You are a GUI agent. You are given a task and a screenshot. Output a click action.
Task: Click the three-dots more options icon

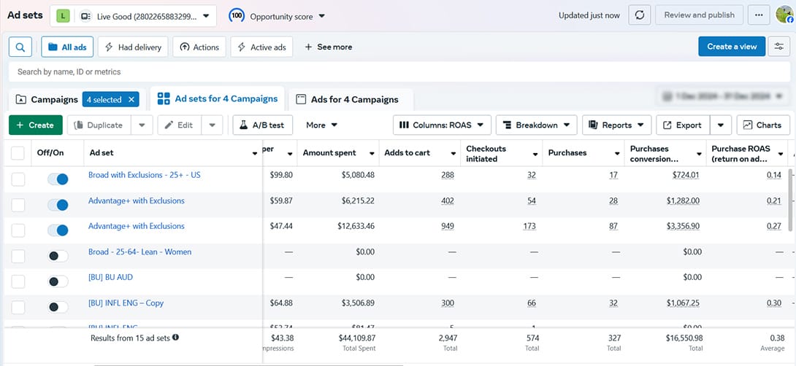tap(759, 15)
